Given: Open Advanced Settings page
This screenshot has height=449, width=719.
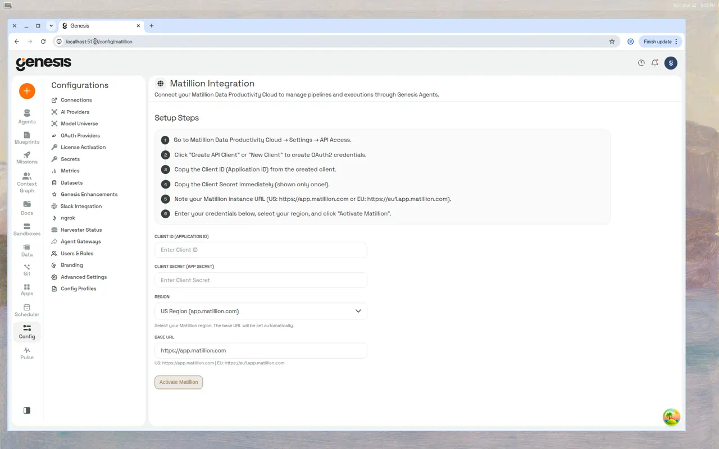Looking at the screenshot, I should pos(79,277).
